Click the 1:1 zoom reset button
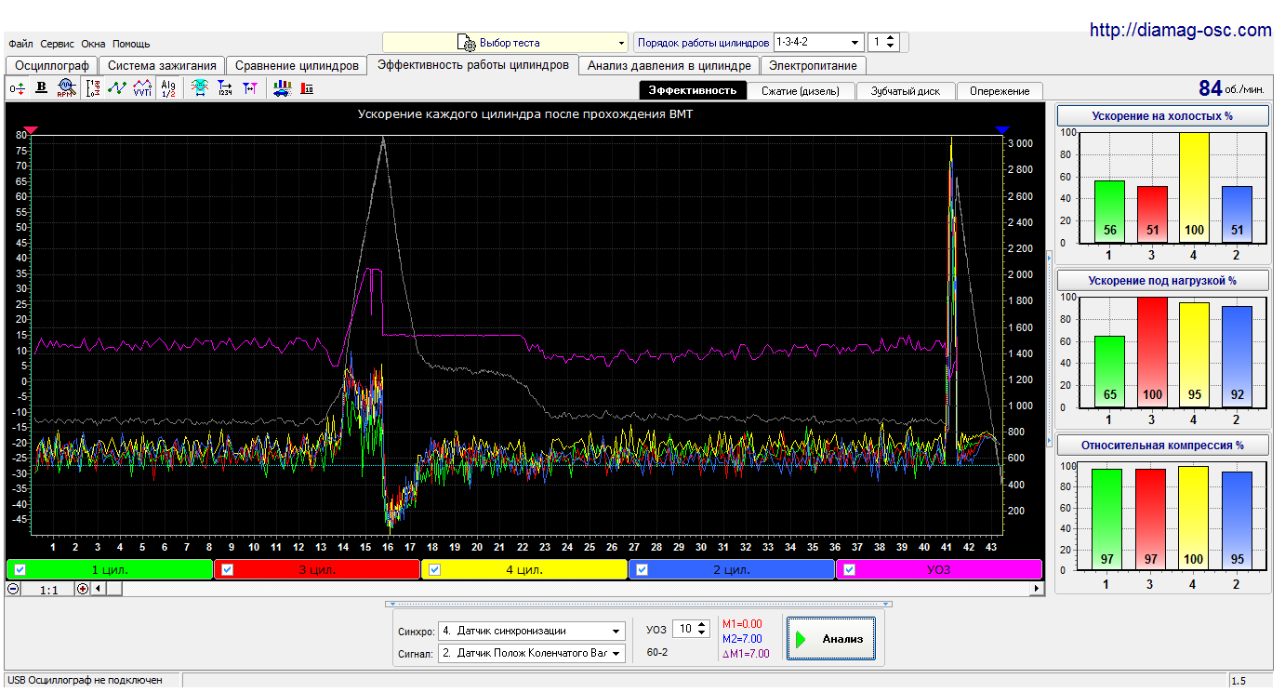1285x692 pixels. coord(48,589)
